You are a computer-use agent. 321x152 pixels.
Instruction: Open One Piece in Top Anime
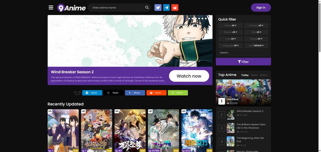[x=232, y=99]
